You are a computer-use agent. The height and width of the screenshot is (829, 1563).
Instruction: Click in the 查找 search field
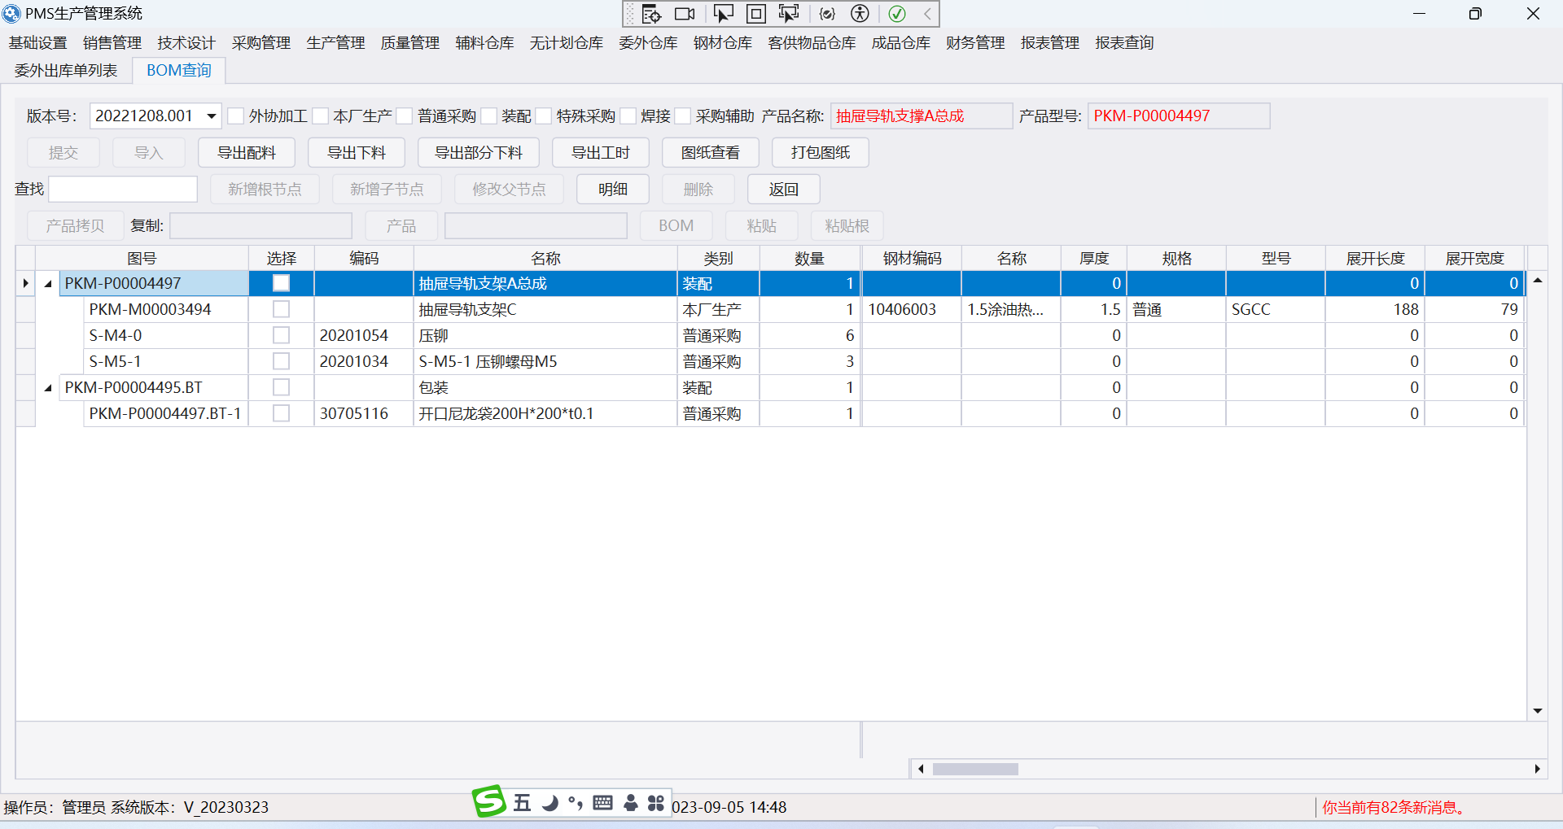point(123,190)
